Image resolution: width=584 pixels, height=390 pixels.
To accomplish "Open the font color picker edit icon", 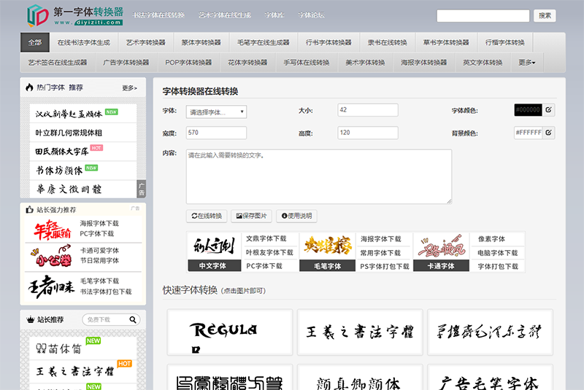I will 548,109.
